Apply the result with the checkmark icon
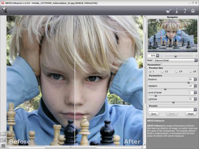The image size is (199, 149). (169, 11)
